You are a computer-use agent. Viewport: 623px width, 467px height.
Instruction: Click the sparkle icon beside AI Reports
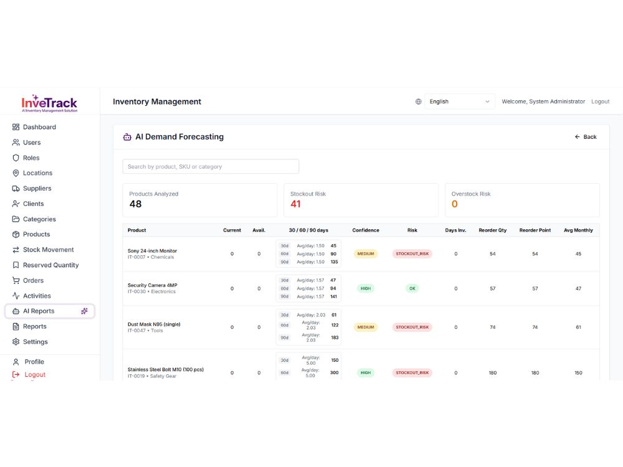[84, 311]
